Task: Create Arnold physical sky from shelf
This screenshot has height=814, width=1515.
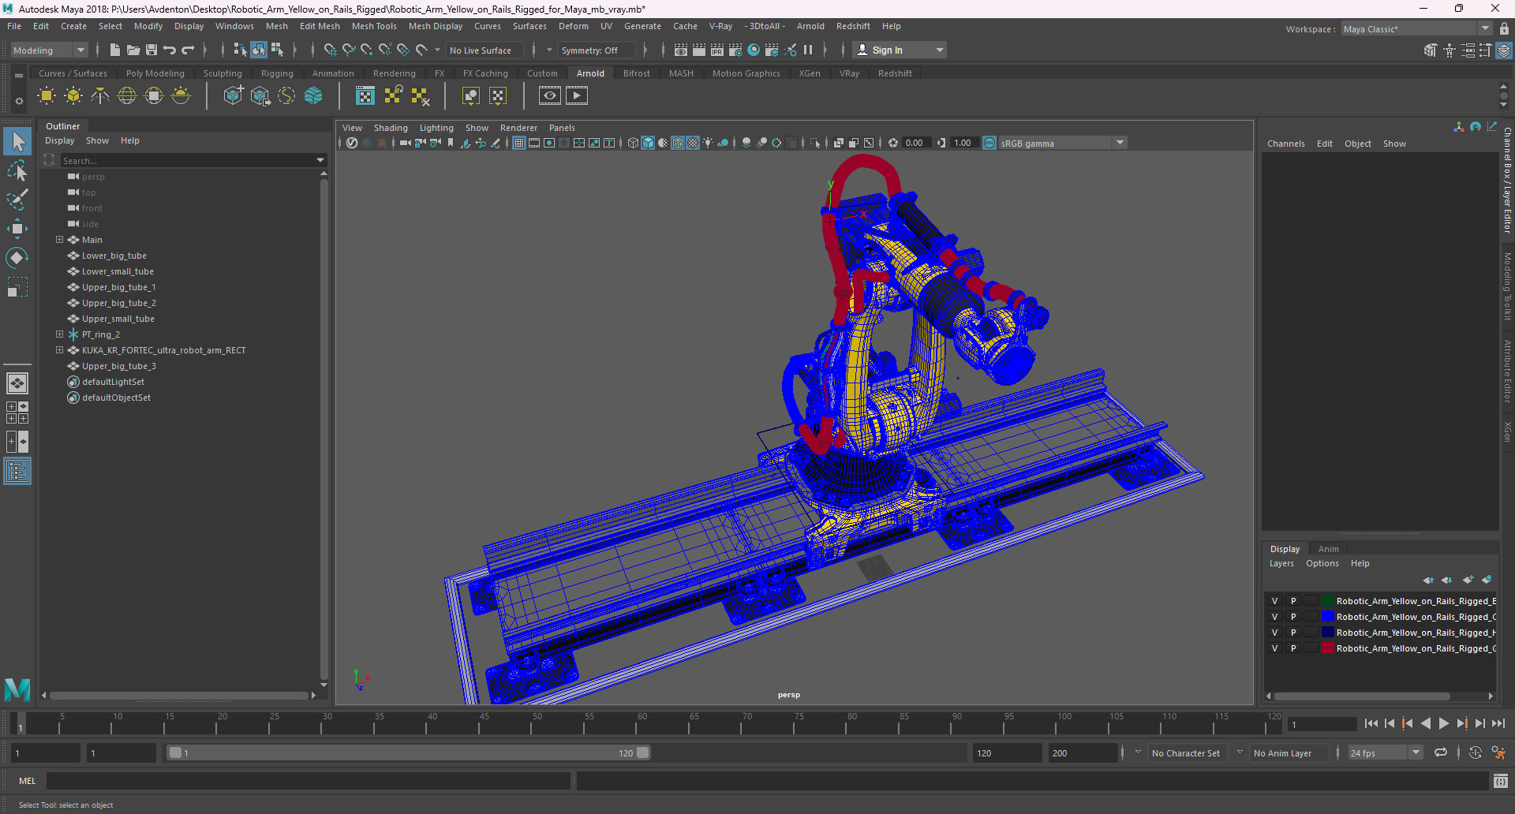Action: [x=181, y=96]
